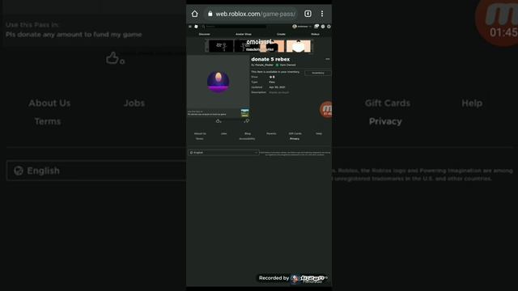Screen dimensions: 518x291
Task: Go to the Create tab
Action: pyautogui.click(x=281, y=34)
